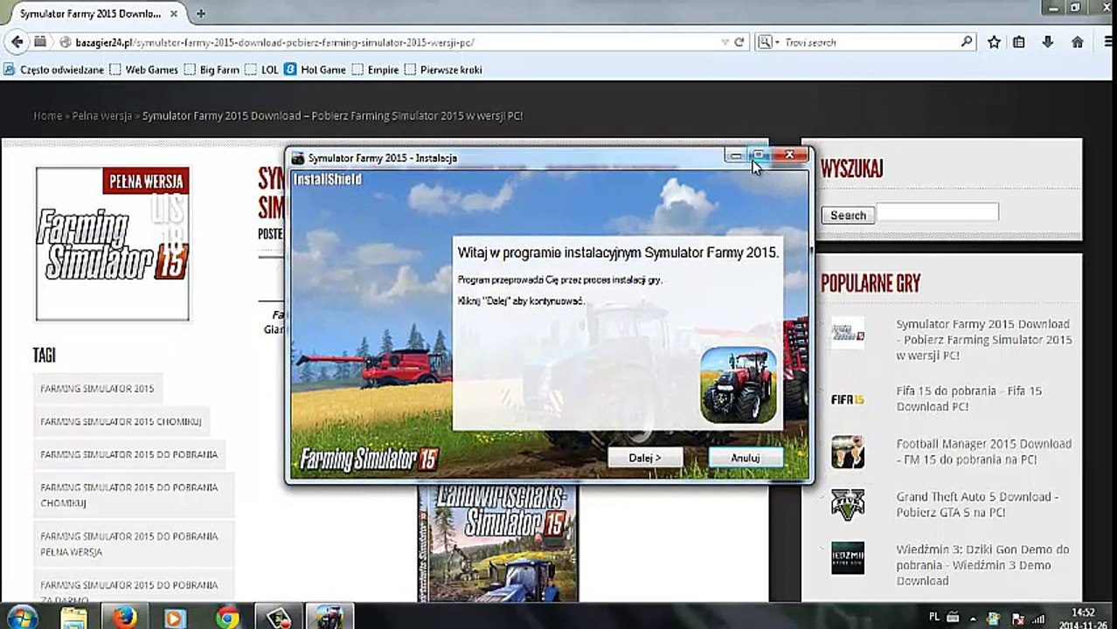Click the site identity globe icon in the address bar
Image resolution: width=1117 pixels, height=629 pixels.
click(65, 42)
